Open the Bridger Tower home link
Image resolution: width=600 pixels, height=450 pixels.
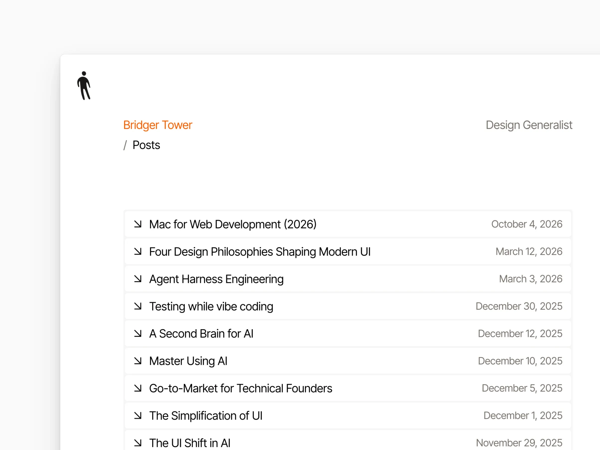[x=157, y=125]
